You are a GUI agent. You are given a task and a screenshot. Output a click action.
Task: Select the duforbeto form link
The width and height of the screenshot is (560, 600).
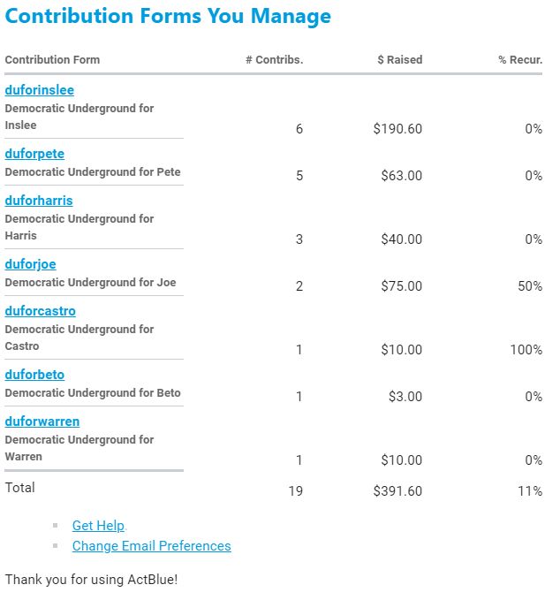click(34, 375)
